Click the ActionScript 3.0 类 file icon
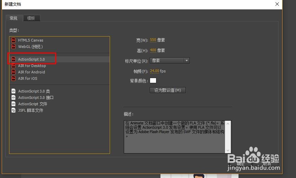296x178 pixels. tap(13, 91)
